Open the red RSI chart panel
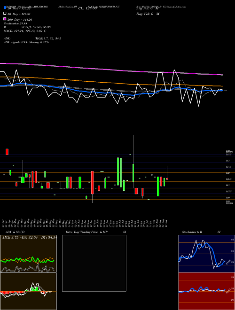Image resolution: width=235 pixels, height=310 pixels. click(x=206, y=291)
